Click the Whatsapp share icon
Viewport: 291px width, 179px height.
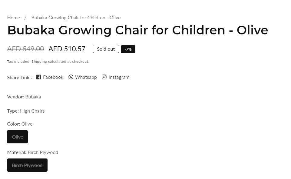pyautogui.click(x=71, y=77)
